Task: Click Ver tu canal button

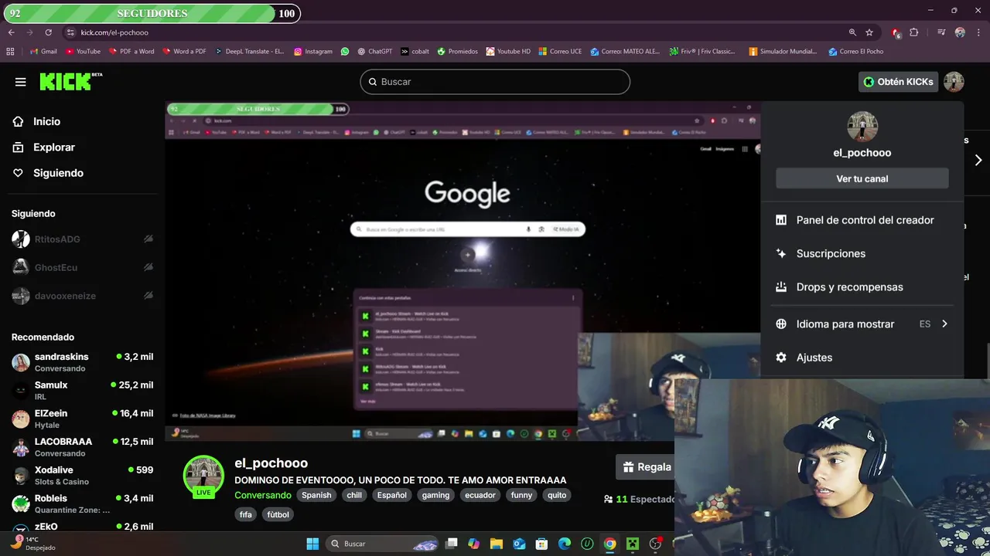Action: pyautogui.click(x=862, y=178)
